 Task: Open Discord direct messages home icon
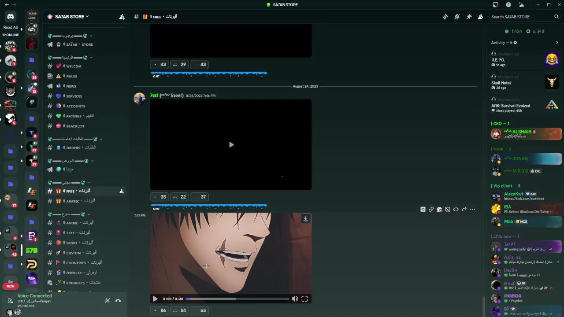(x=11, y=16)
